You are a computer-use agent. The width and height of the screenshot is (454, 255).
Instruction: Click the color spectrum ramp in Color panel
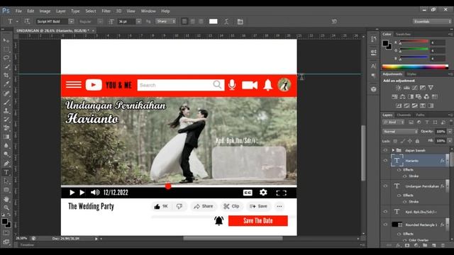[x=415, y=67]
